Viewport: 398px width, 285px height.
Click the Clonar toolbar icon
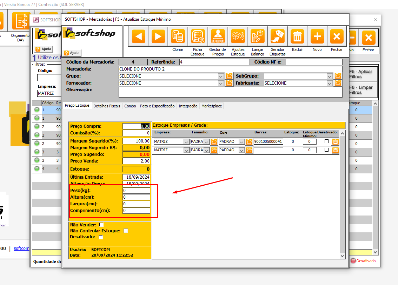click(x=178, y=37)
